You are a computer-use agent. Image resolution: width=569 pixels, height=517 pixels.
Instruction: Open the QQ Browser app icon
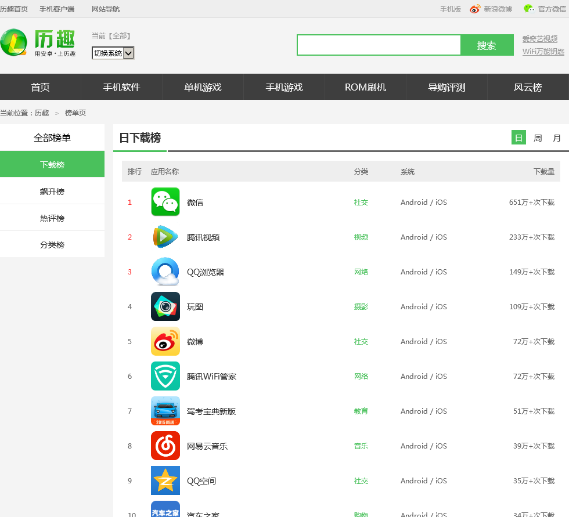pyautogui.click(x=165, y=272)
